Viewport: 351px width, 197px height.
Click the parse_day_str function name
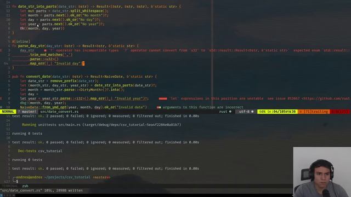[31, 46]
